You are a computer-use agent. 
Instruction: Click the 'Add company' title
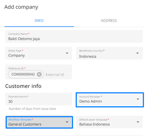pos(21,7)
